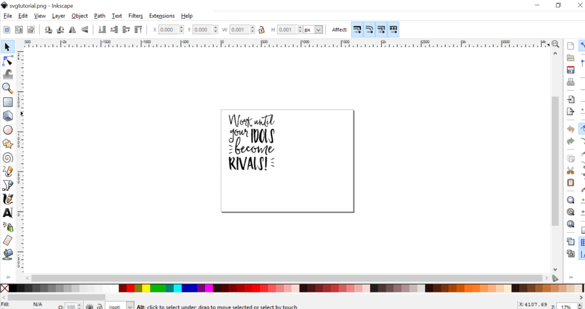
Task: Rotate selection 90° counter-clockwise
Action: [x=48, y=30]
